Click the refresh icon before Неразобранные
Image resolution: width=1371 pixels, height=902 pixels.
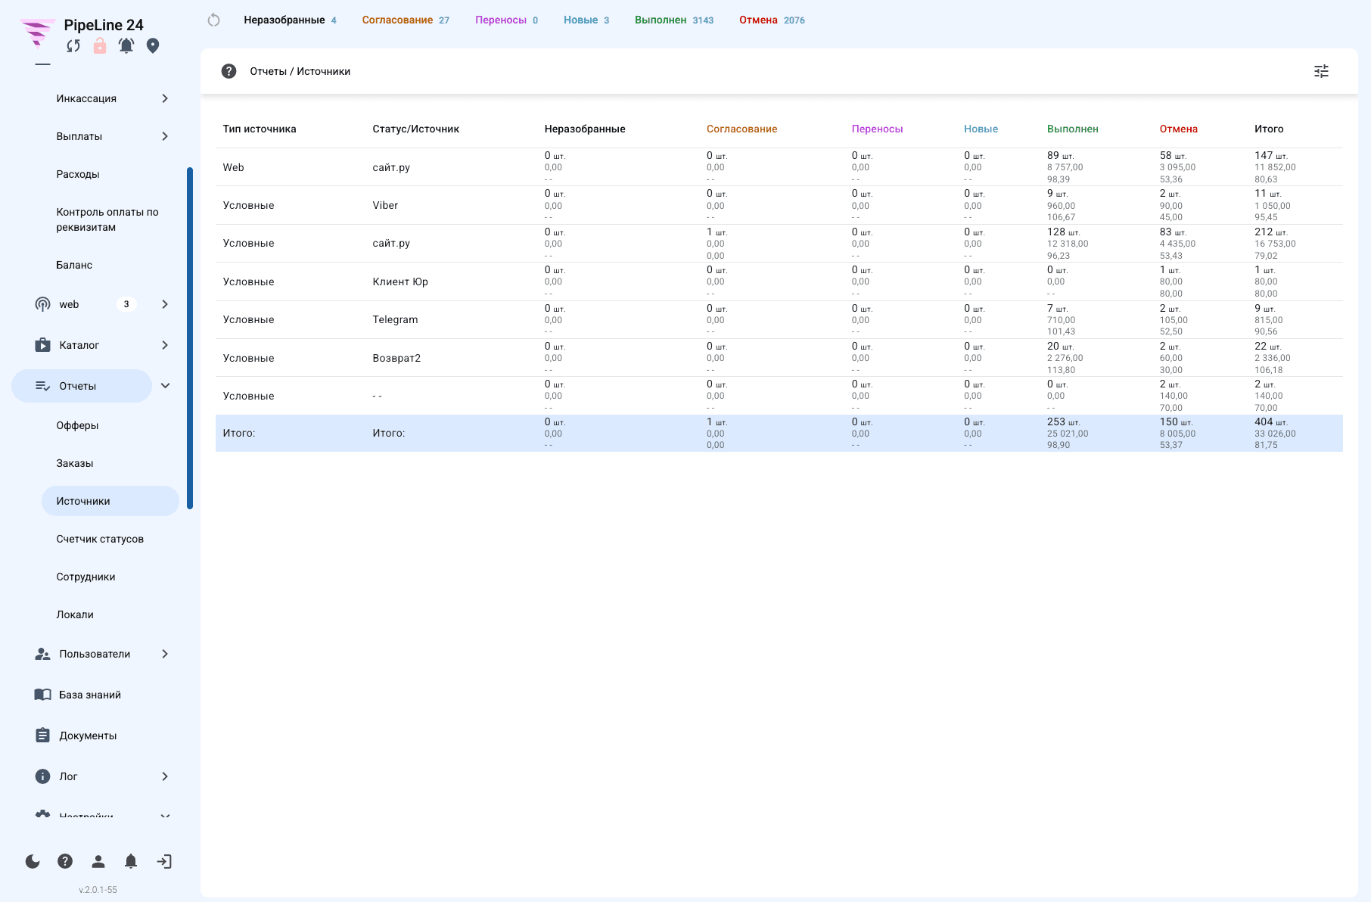tap(213, 20)
